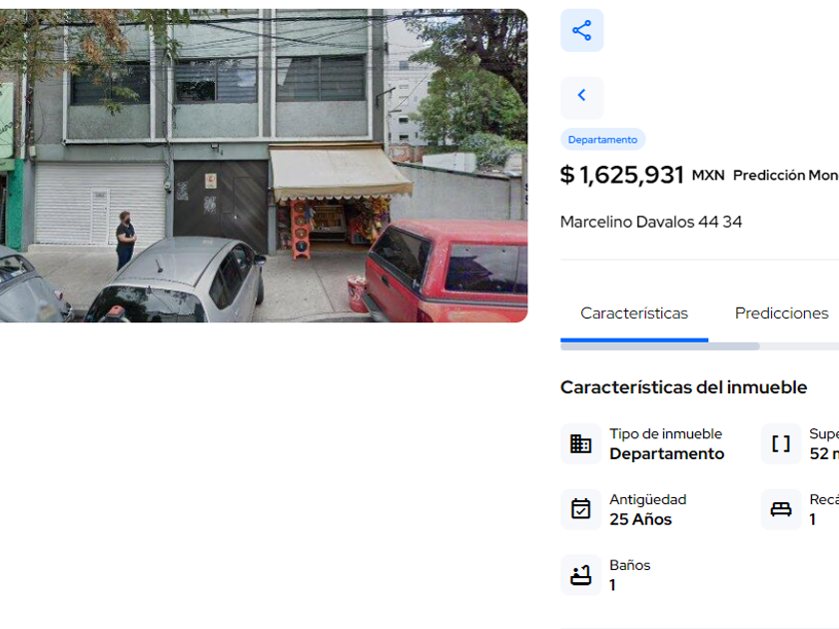Image resolution: width=839 pixels, height=629 pixels.
Task: Click the surface area brackets icon
Action: tap(781, 443)
